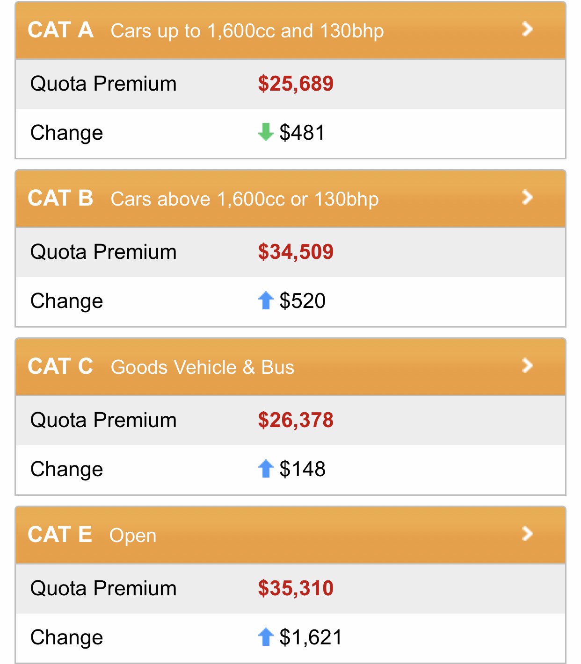
Task: Click the blue up arrow for CAT B
Action: 266,300
